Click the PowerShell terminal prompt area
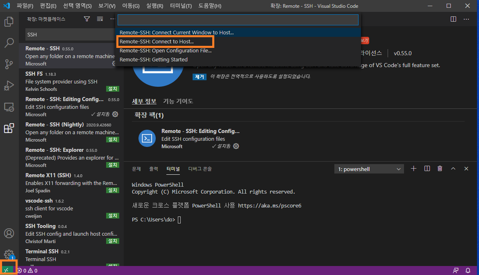This screenshot has height=275, width=479. 157,220
